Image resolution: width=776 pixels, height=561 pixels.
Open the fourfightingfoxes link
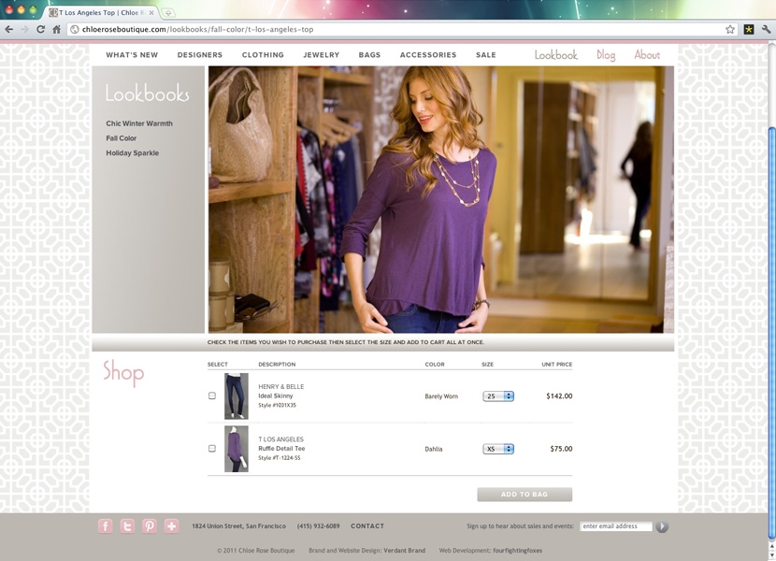(x=517, y=550)
